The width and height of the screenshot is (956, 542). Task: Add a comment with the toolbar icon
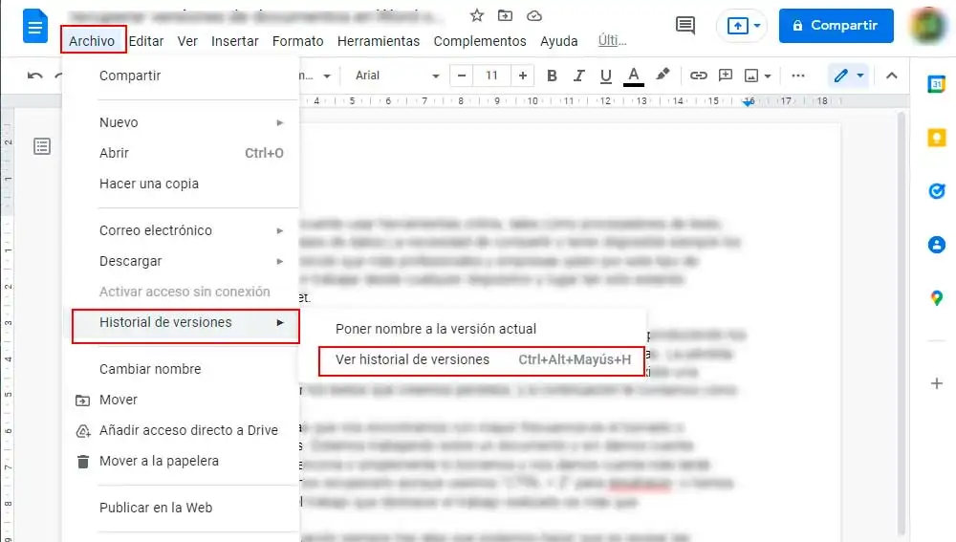(726, 76)
